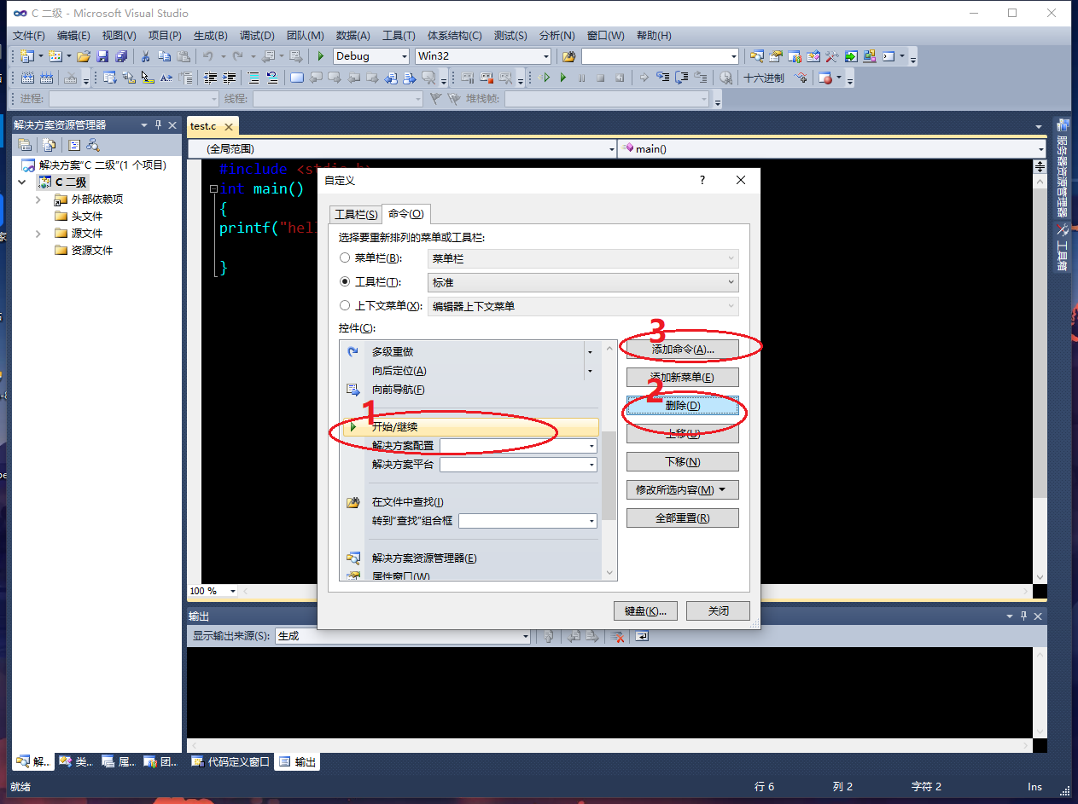Click the Save All icon
Screen dimensions: 1078x804
click(121, 56)
